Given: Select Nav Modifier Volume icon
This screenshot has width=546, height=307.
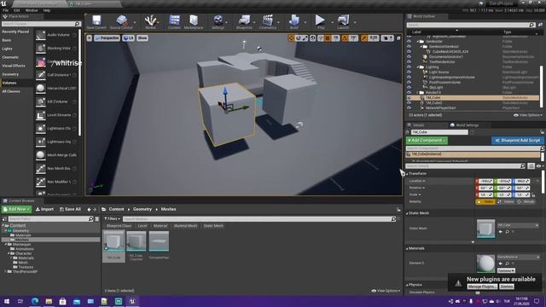Looking at the screenshot, I should [x=41, y=182].
